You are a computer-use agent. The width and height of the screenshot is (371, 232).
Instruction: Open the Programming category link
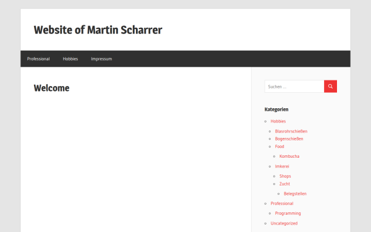pyautogui.click(x=288, y=213)
